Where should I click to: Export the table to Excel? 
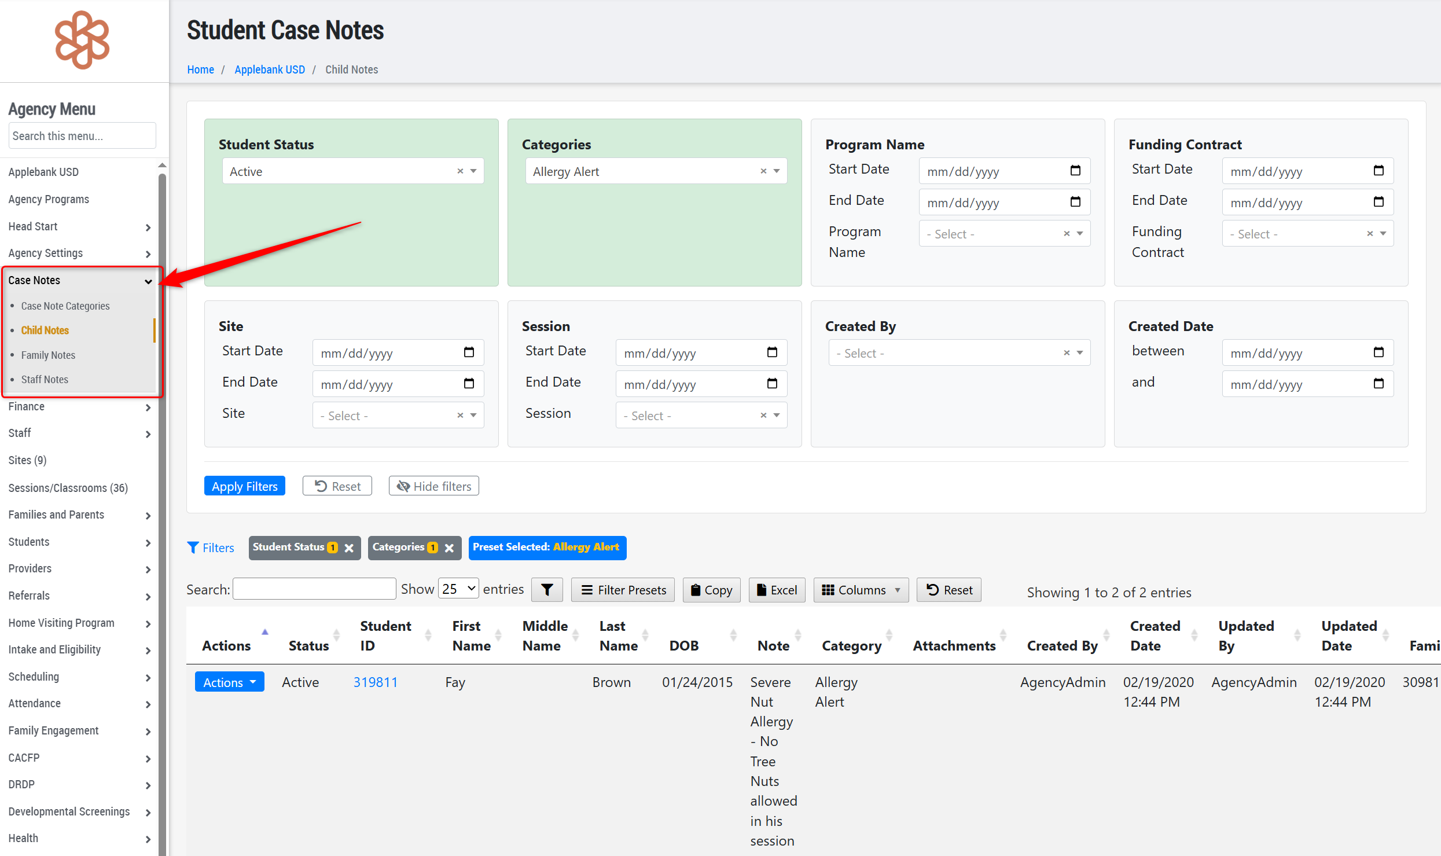click(x=777, y=590)
